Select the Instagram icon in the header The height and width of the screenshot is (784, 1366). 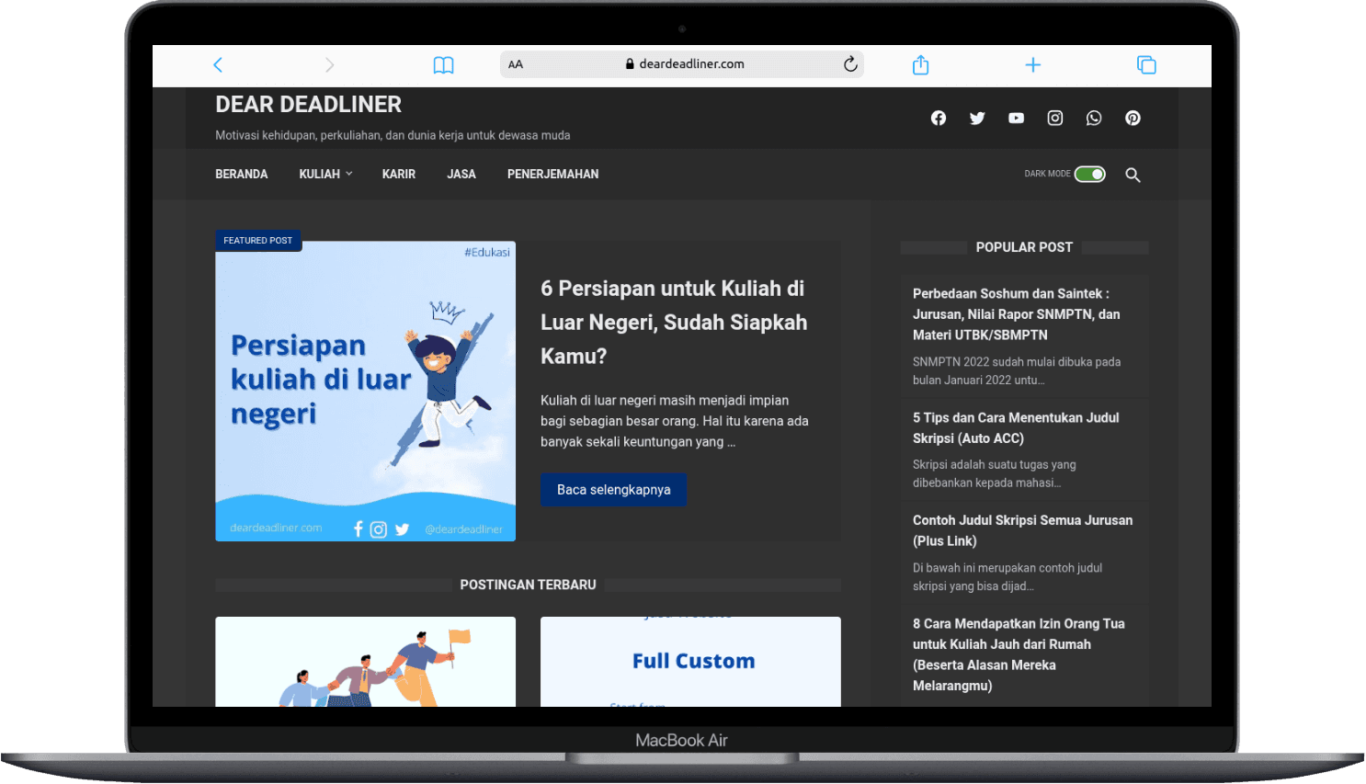[1054, 118]
